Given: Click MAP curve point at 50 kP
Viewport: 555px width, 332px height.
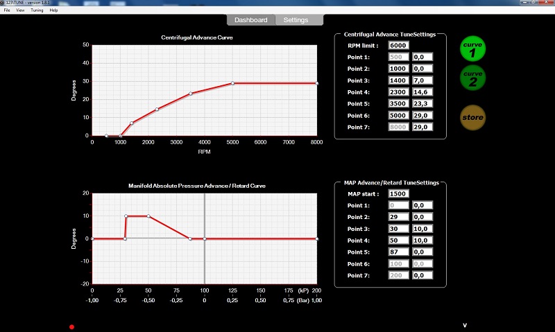Looking at the screenshot, I should tap(148, 216).
